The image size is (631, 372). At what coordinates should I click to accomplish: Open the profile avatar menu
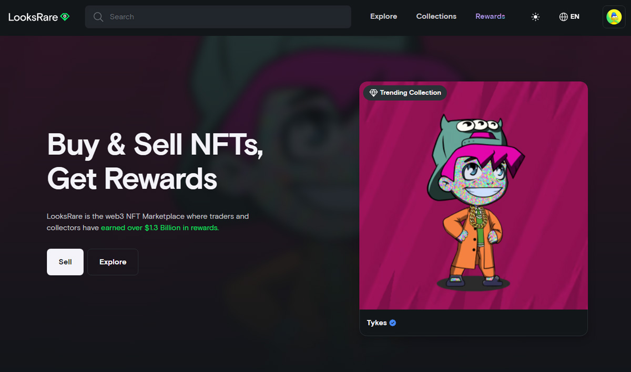tap(614, 17)
